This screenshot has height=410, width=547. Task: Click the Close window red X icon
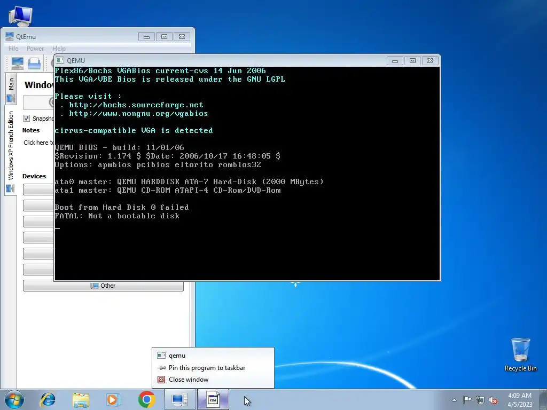(x=161, y=380)
